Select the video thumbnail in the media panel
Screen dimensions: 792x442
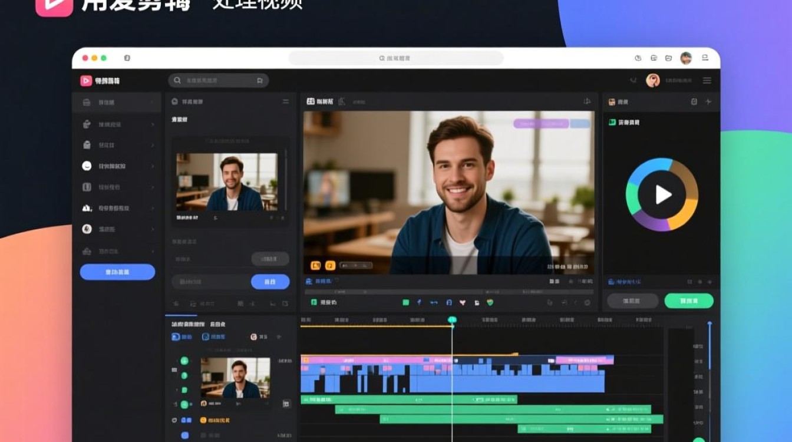click(x=227, y=182)
